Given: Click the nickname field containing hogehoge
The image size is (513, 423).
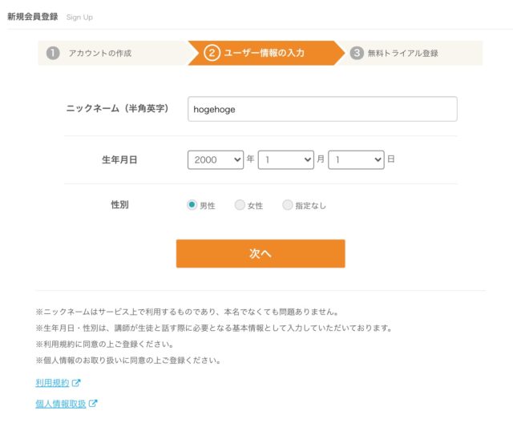Looking at the screenshot, I should (322, 109).
